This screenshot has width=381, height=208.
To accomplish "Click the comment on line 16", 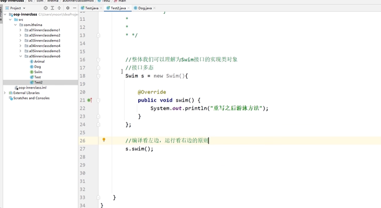I will coord(181,60).
